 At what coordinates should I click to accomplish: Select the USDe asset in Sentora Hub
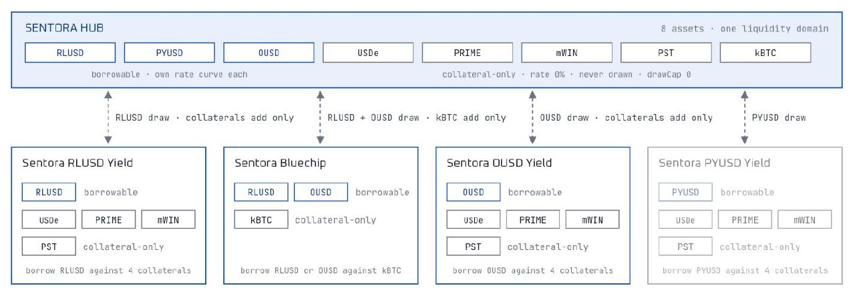pos(368,53)
